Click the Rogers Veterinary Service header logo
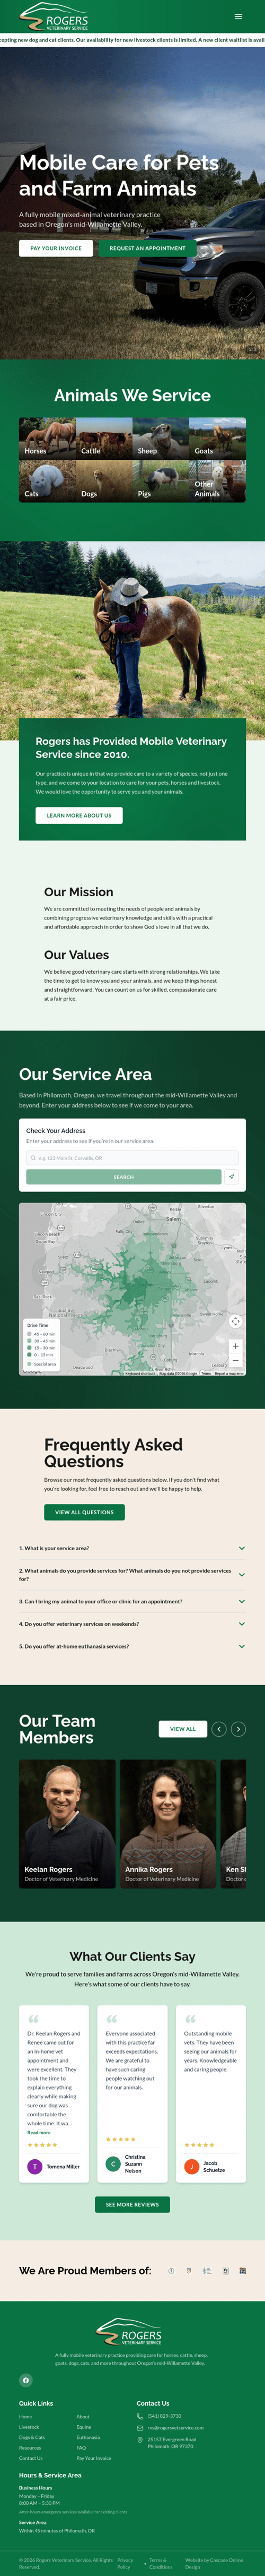 point(55,17)
